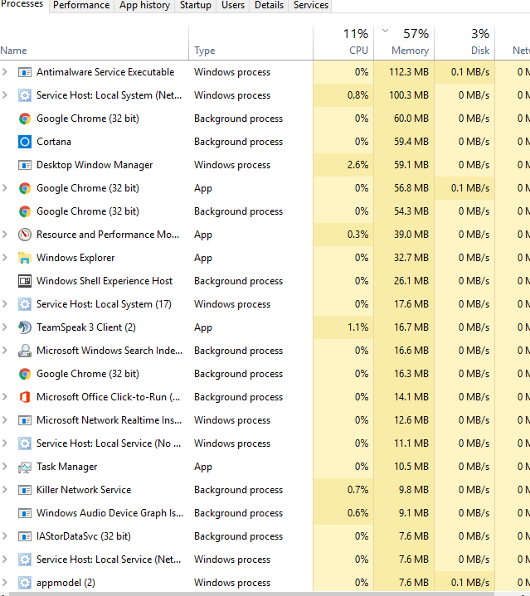Expand the Task Manager process row
Viewport: 530px width, 596px height.
[5, 466]
